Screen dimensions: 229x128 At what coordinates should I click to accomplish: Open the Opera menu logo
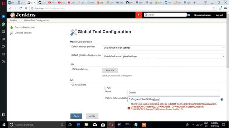(3, 3)
